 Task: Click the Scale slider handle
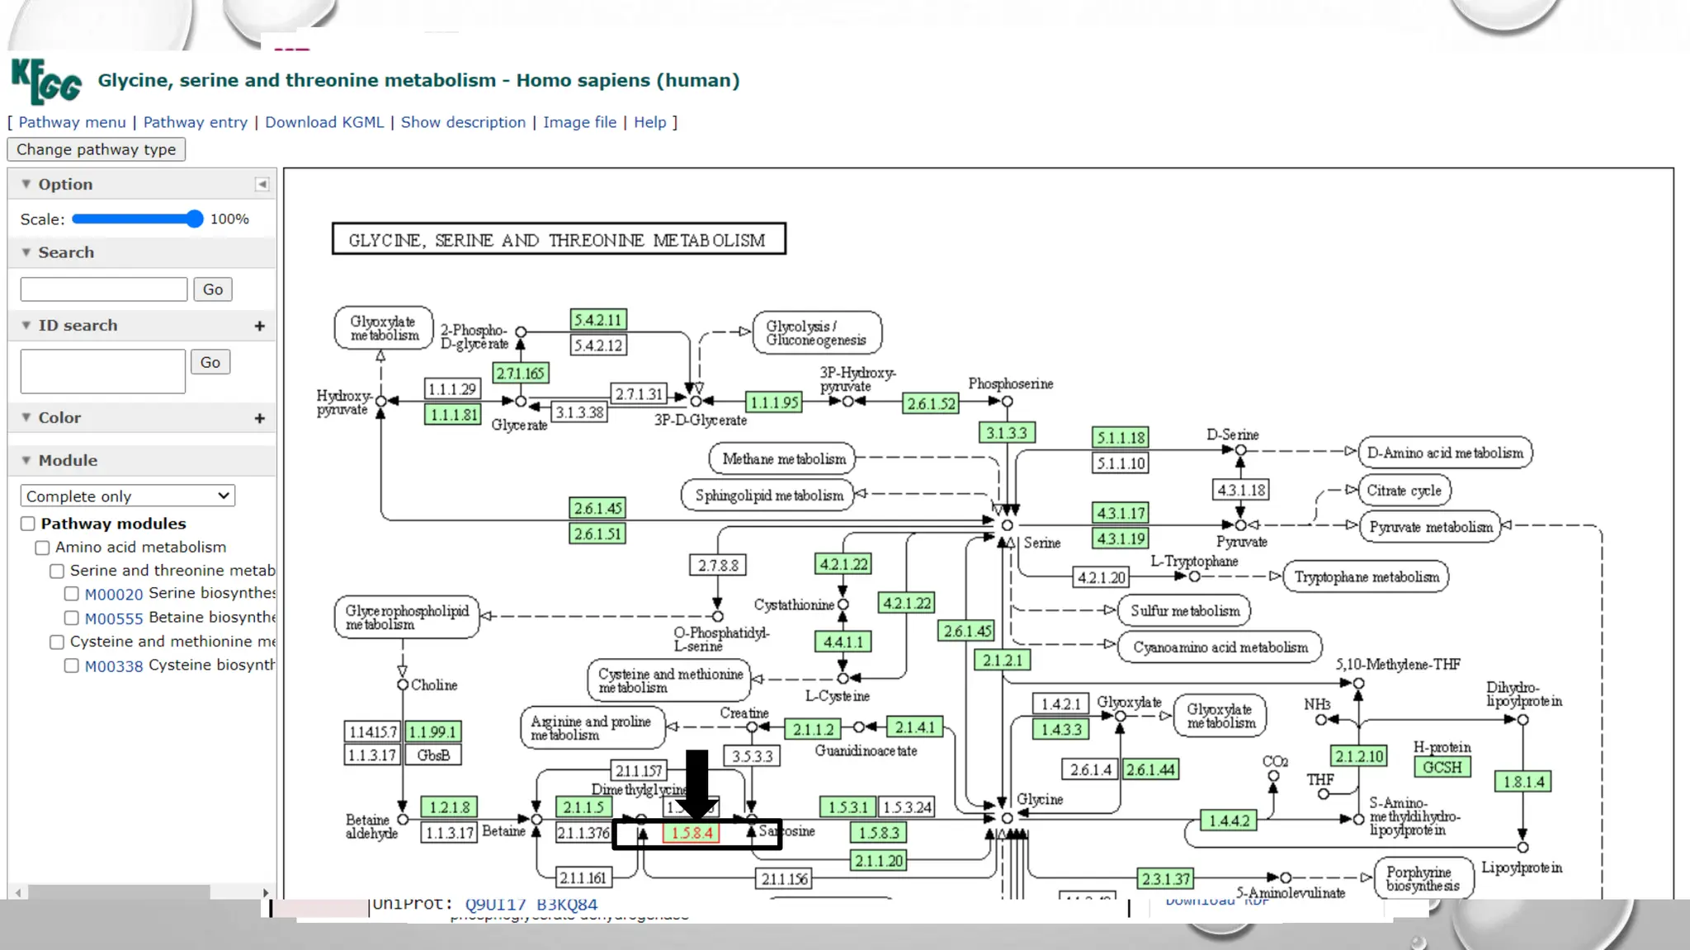[x=194, y=219]
